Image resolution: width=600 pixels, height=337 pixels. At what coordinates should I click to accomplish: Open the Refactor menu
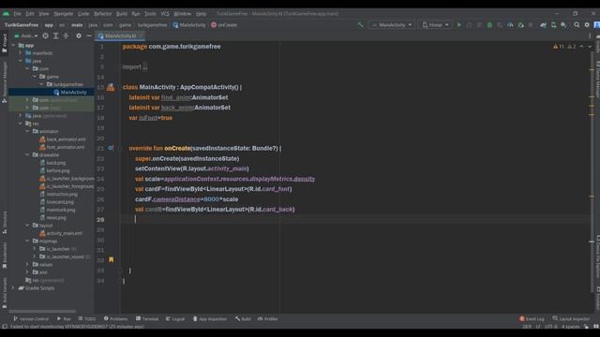tap(102, 14)
